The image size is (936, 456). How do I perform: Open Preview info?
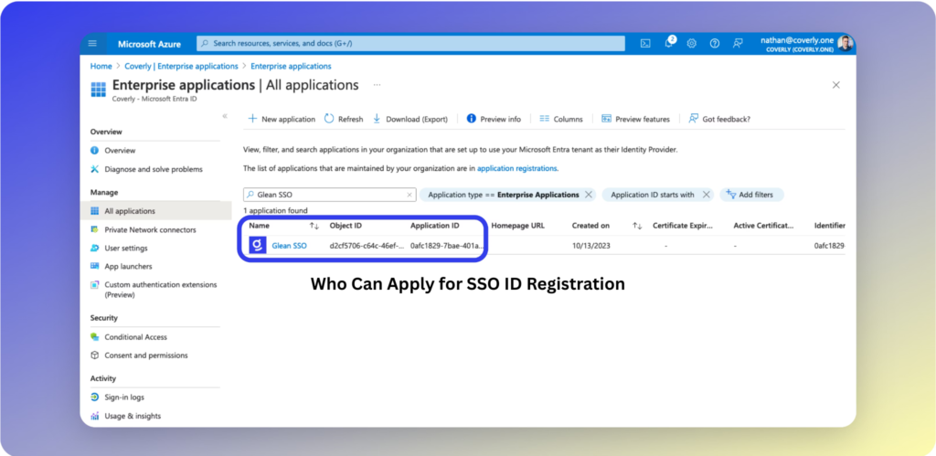[494, 119]
